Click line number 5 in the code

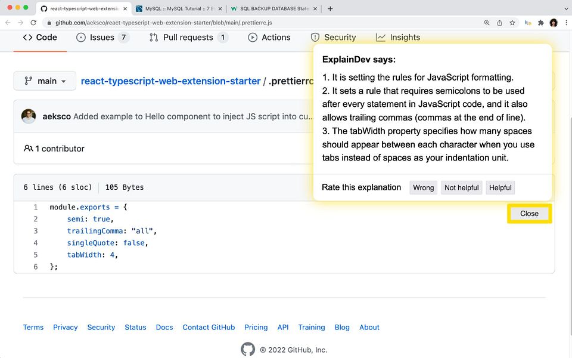[36, 255]
